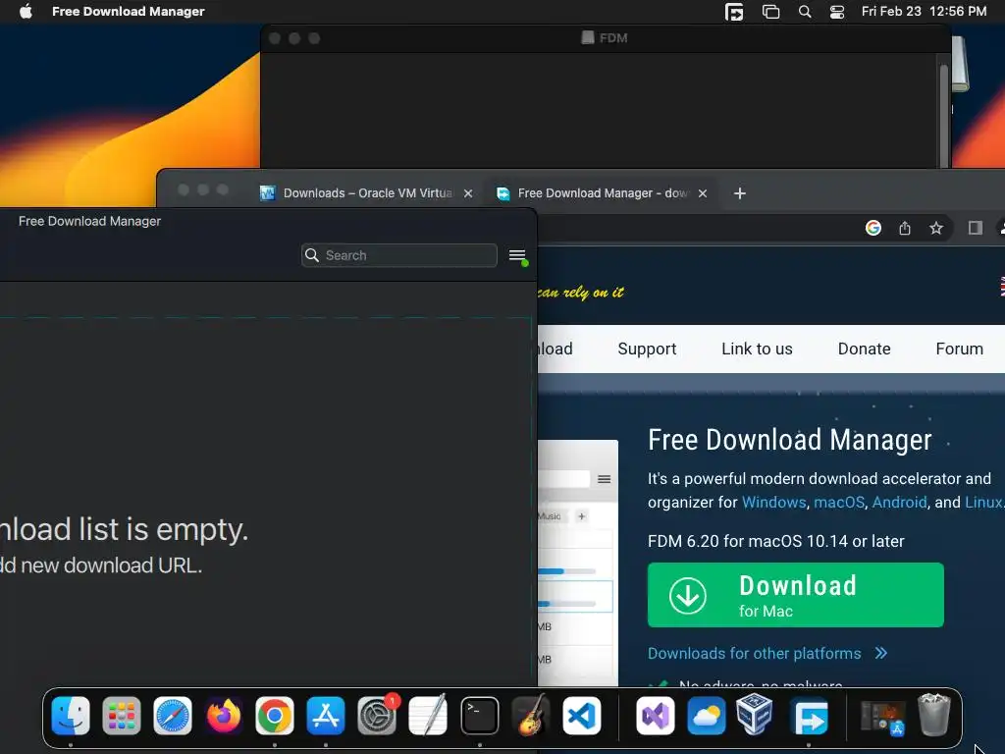
Task: Open Visual Studio purple dock icon
Action: point(655,716)
